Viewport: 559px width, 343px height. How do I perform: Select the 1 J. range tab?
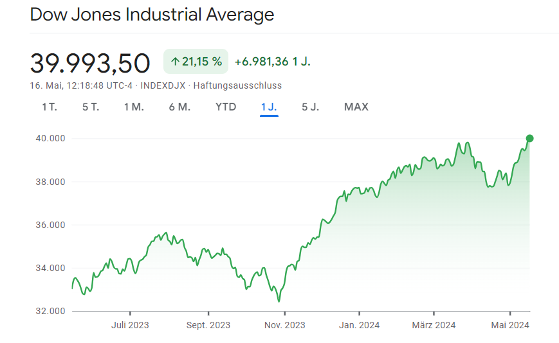(x=269, y=107)
